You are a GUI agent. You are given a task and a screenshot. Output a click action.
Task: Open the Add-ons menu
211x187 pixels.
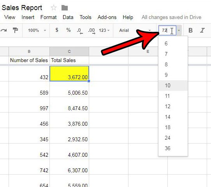click(107, 17)
